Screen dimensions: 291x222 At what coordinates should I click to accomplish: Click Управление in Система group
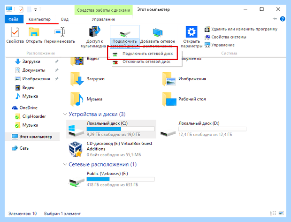coord(220,45)
